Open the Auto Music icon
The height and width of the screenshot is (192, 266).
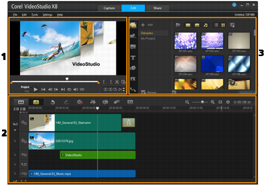pos(105,102)
